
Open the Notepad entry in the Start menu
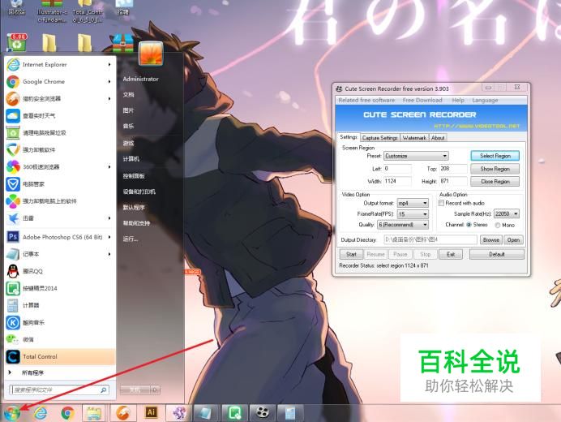(59, 254)
